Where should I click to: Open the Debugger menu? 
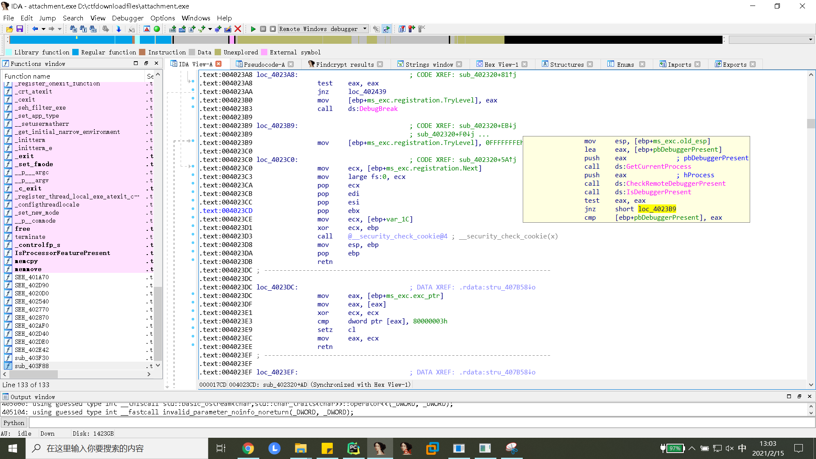pos(127,18)
